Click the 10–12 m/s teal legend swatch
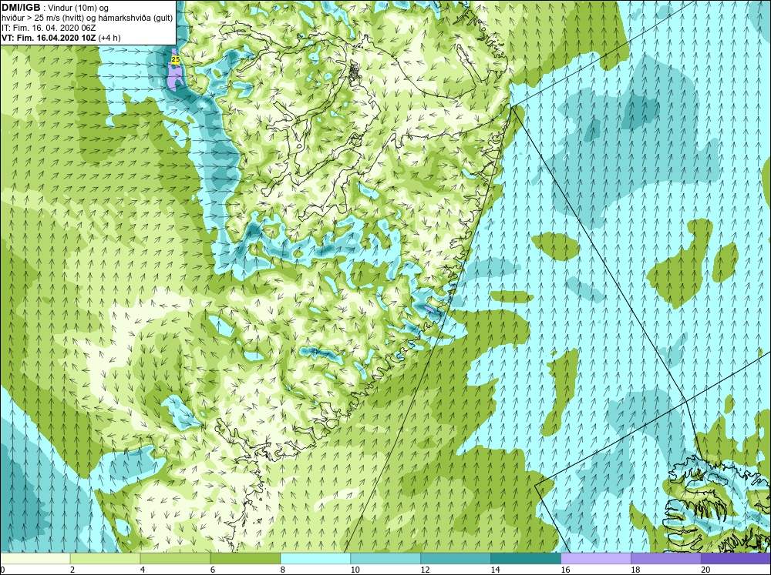This screenshot has width=771, height=575. click(x=385, y=558)
